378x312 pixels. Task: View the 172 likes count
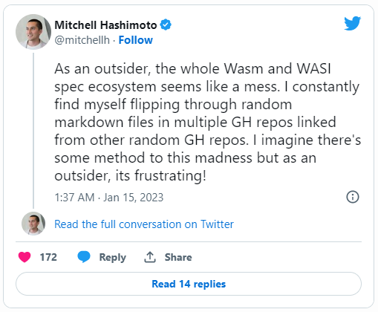[x=48, y=257]
